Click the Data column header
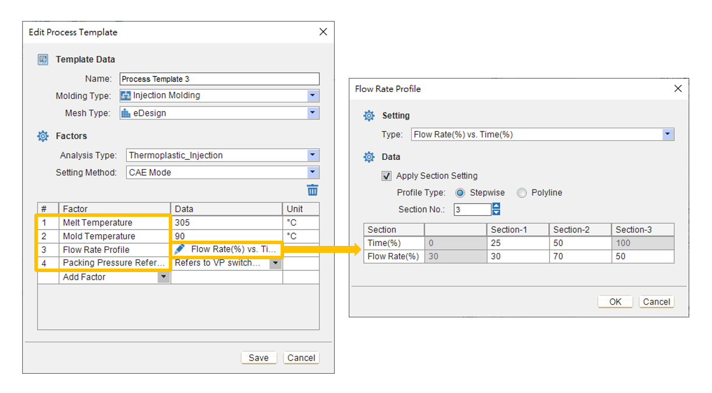This screenshot has height=393, width=712. (226, 209)
